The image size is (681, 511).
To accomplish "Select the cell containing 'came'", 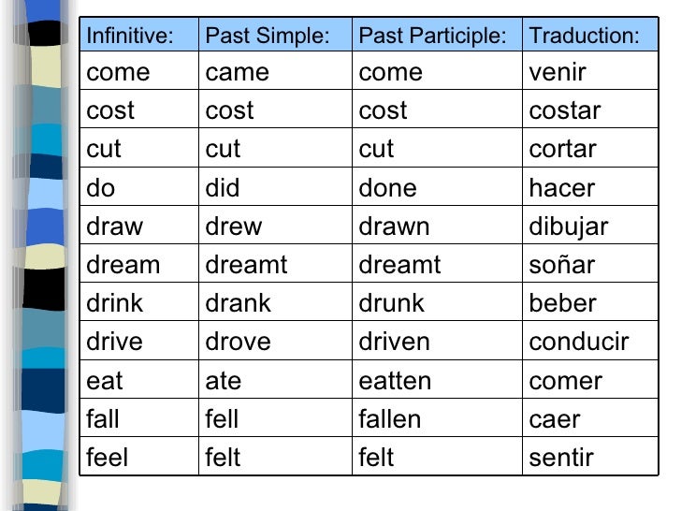I will [x=275, y=71].
